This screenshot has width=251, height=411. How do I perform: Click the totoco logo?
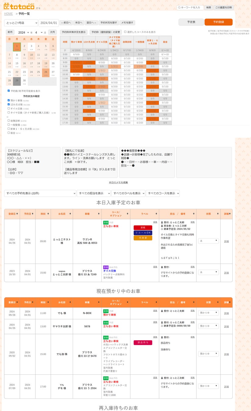pyautogui.click(x=19, y=6)
